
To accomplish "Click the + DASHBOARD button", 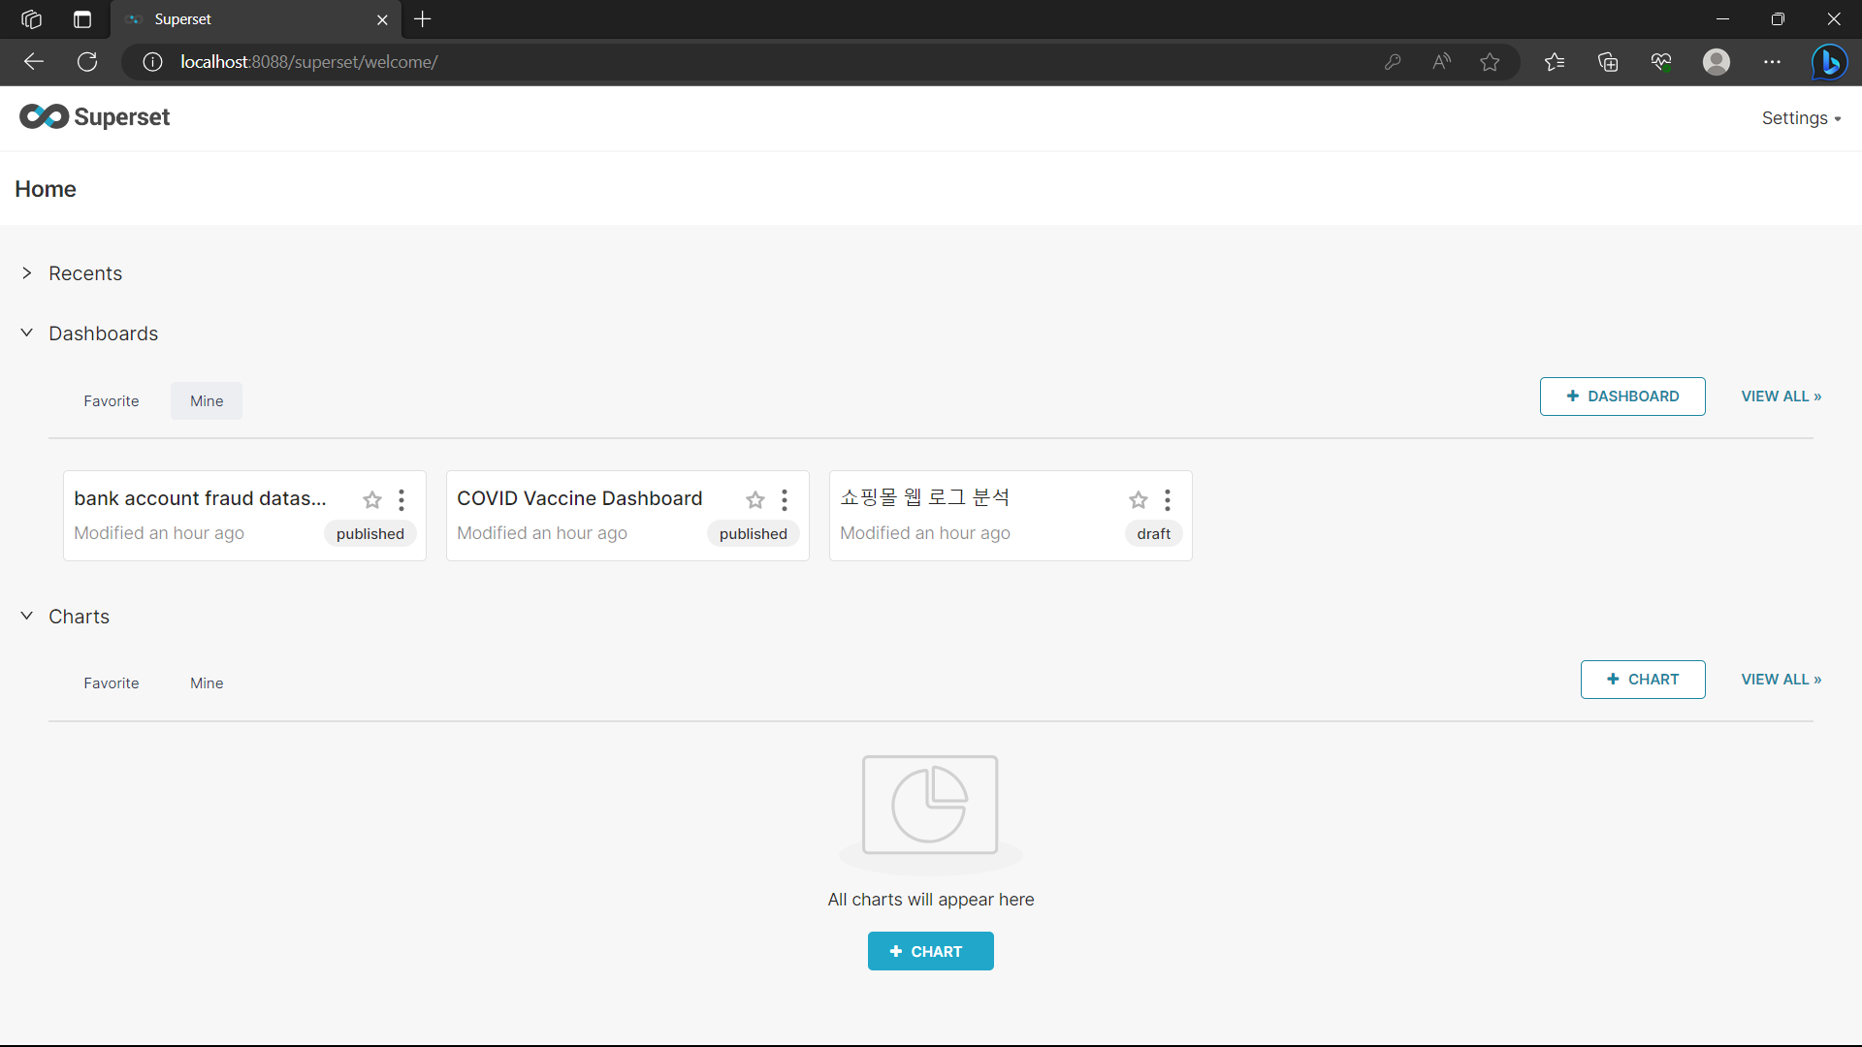I will click(x=1622, y=397).
